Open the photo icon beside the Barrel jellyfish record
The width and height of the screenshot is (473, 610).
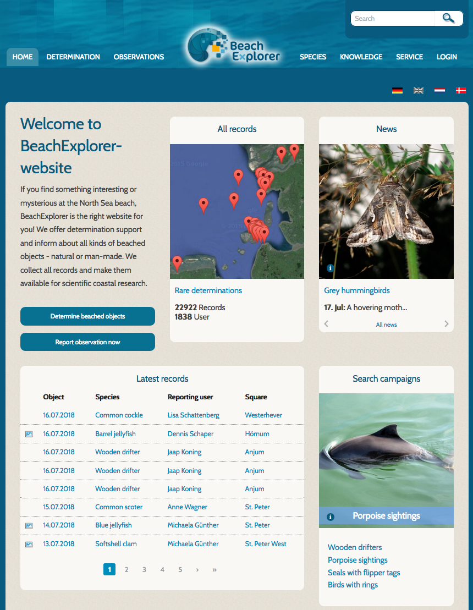(x=29, y=433)
